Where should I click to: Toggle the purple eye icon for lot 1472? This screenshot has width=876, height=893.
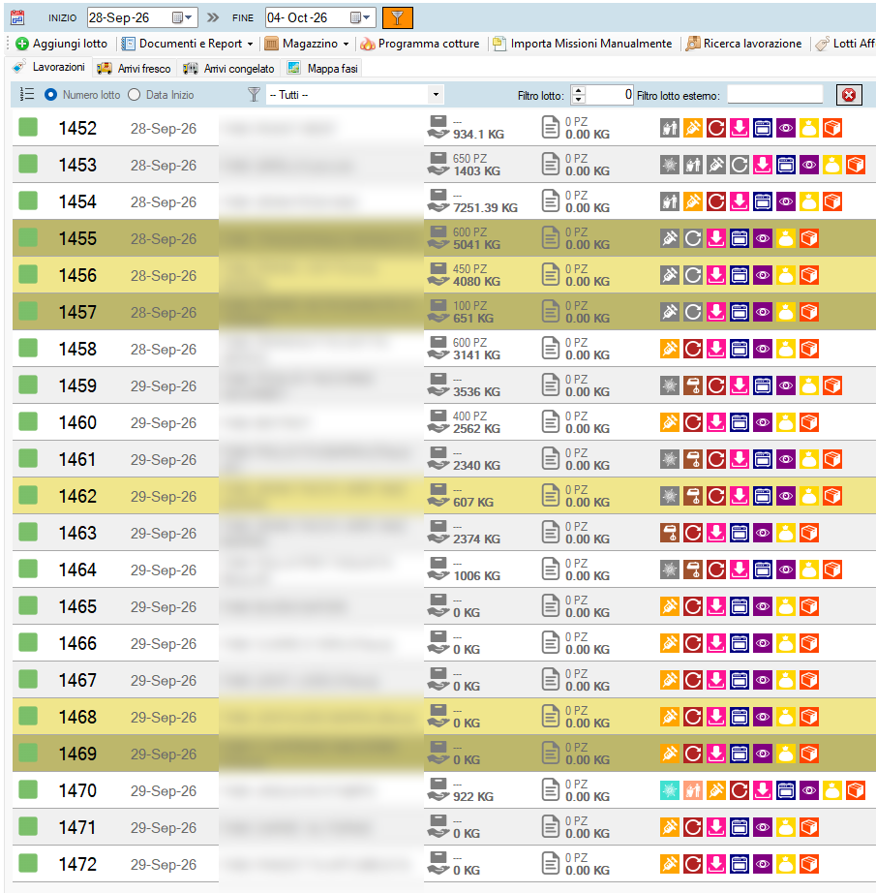pos(763,864)
